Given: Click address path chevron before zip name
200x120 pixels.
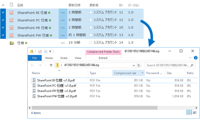Looking at the screenshot, I should 62,65.
